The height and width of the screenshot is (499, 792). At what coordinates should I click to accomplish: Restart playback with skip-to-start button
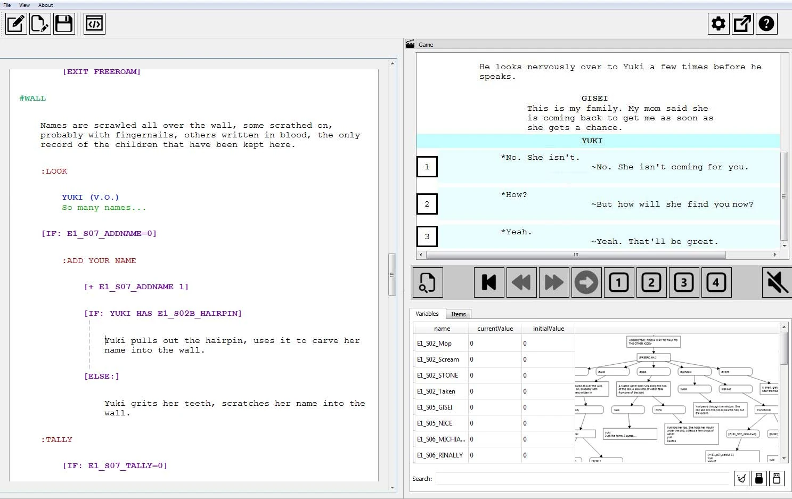488,282
